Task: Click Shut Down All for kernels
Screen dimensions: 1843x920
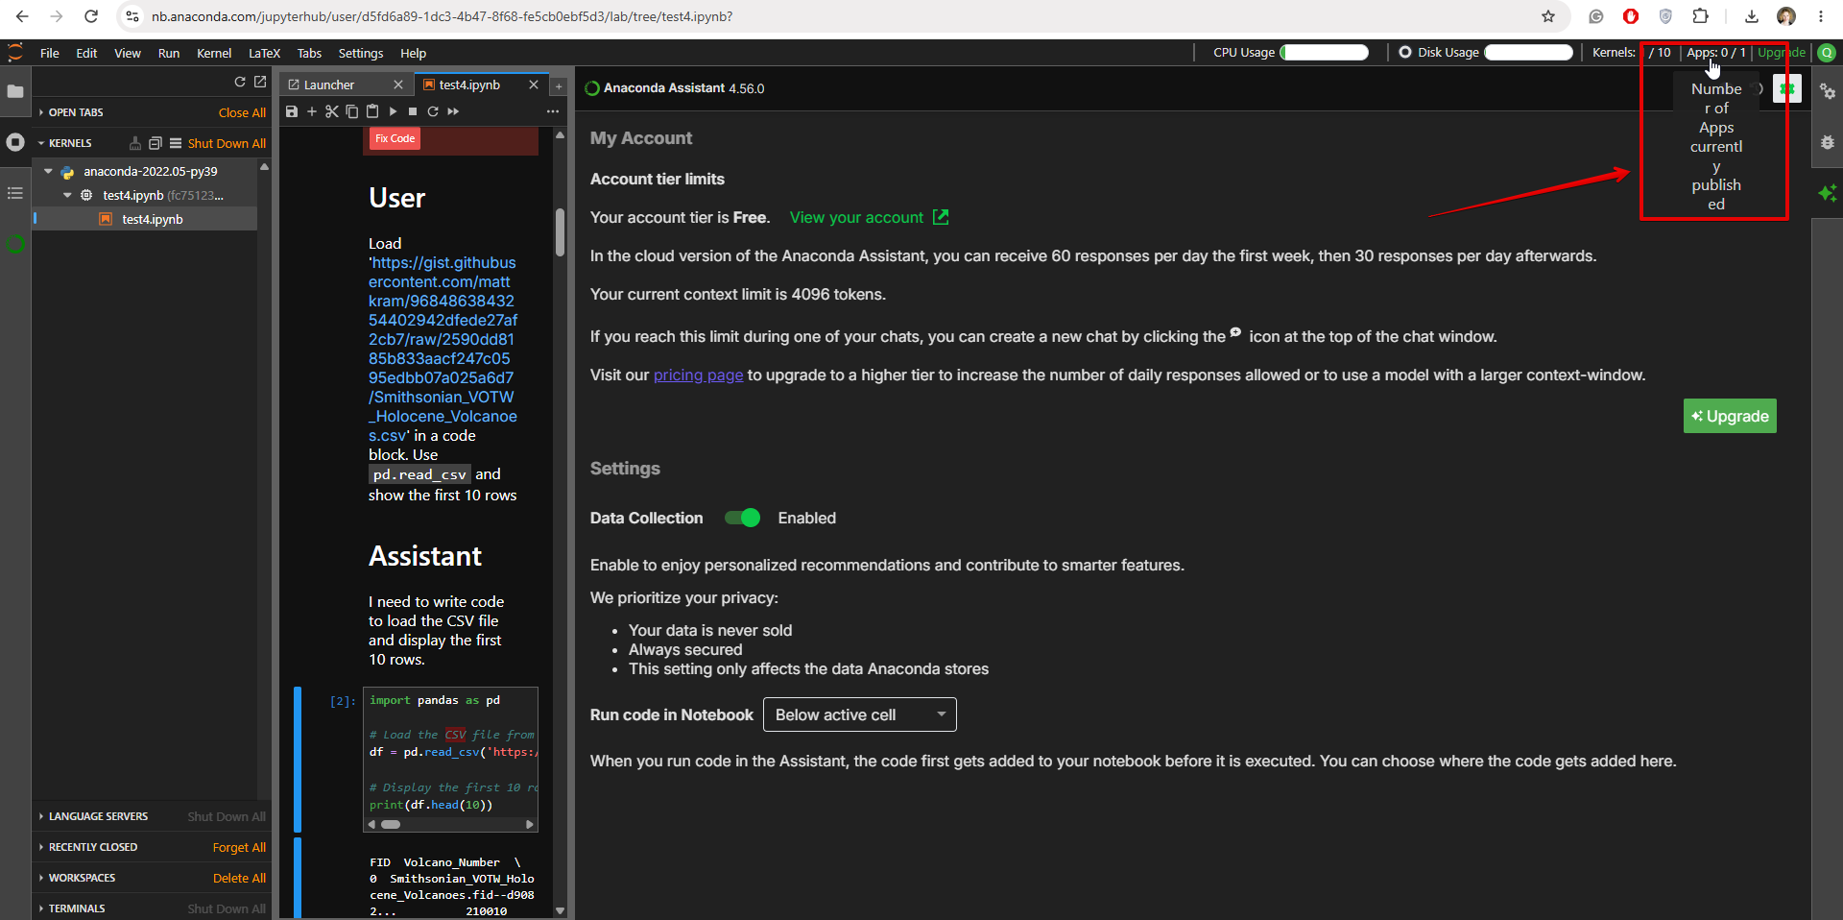Action: click(227, 143)
